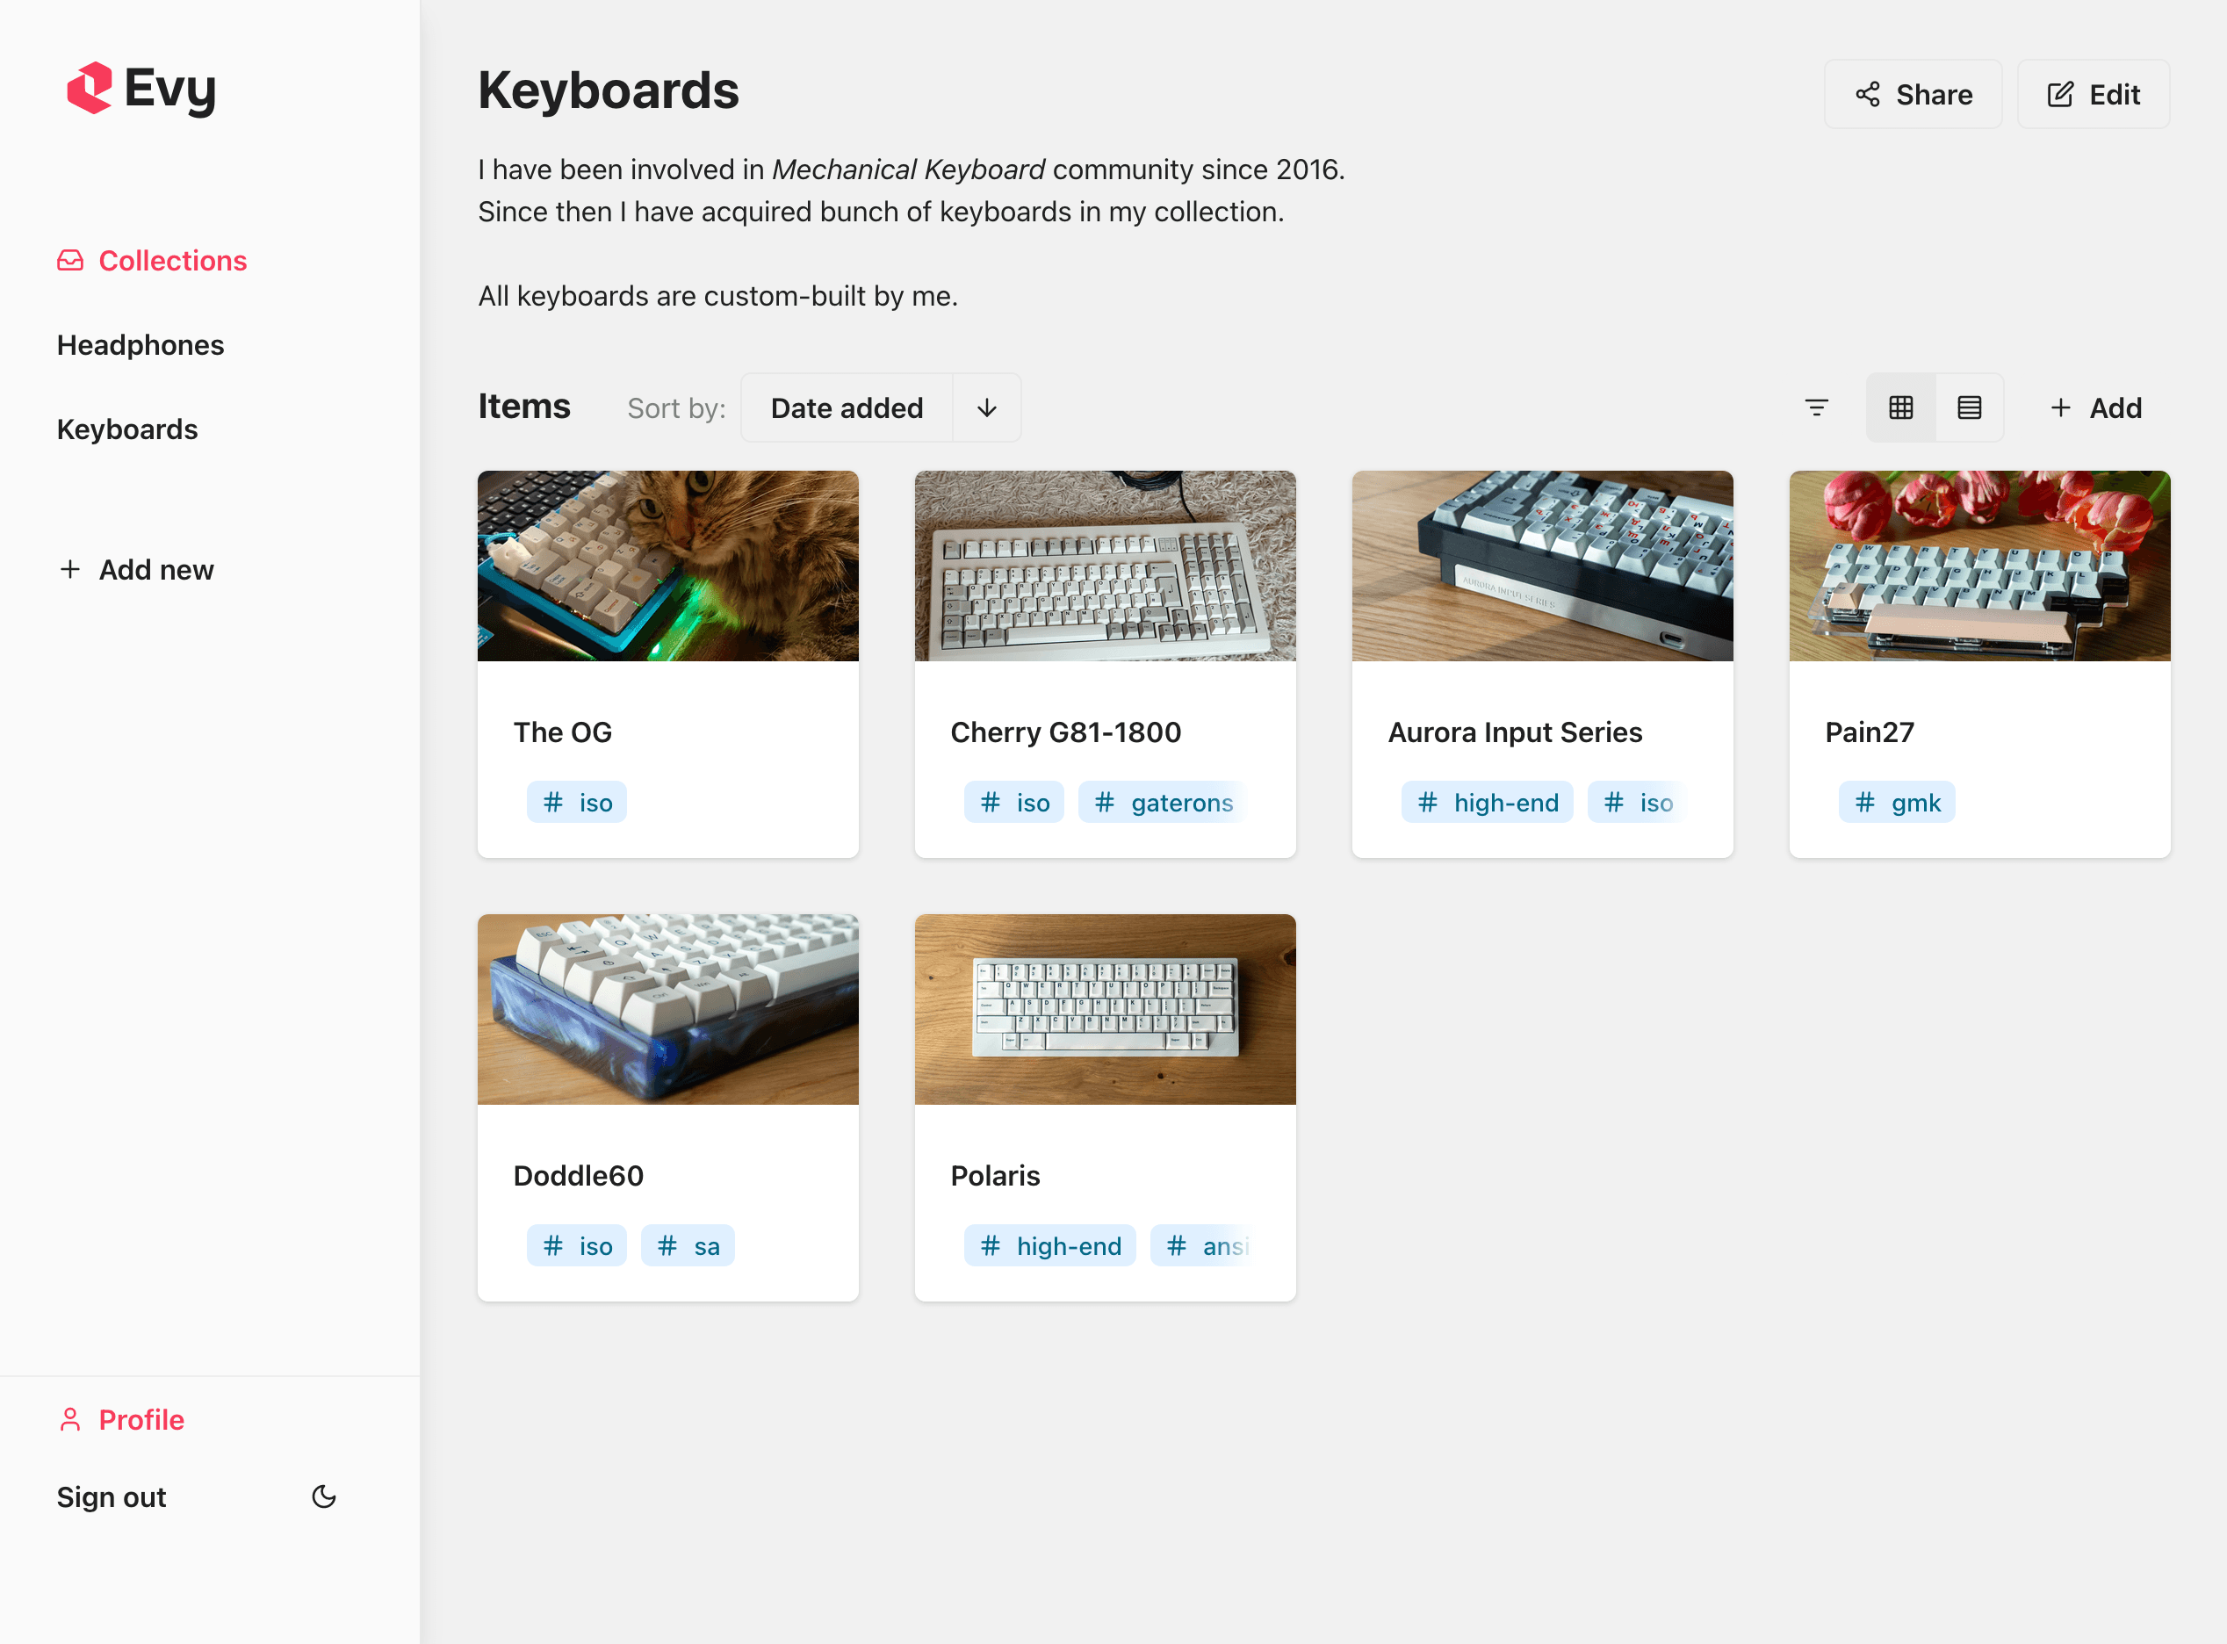Click the Headphones navigation item
Image resolution: width=2227 pixels, height=1644 pixels.
(140, 344)
